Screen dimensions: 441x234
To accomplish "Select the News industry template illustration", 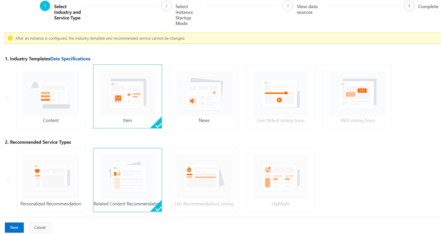I will [x=204, y=94].
